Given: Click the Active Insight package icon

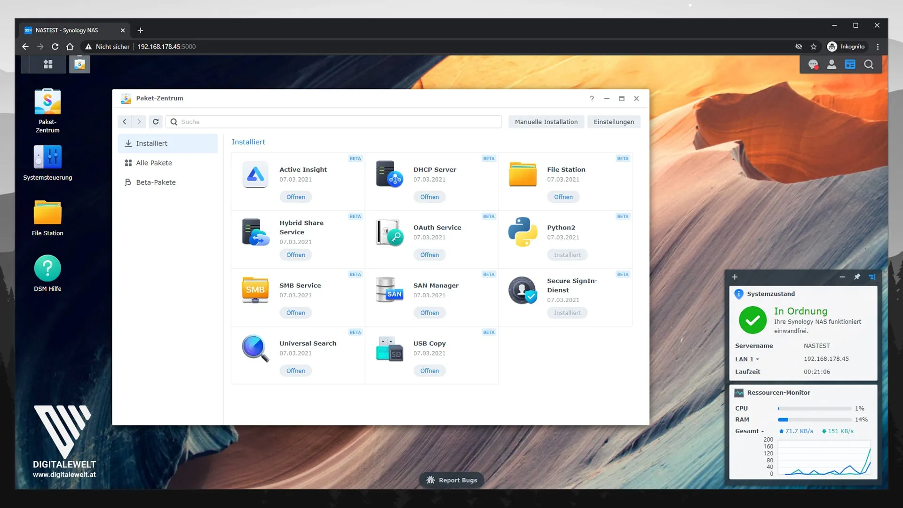Looking at the screenshot, I should (x=255, y=175).
